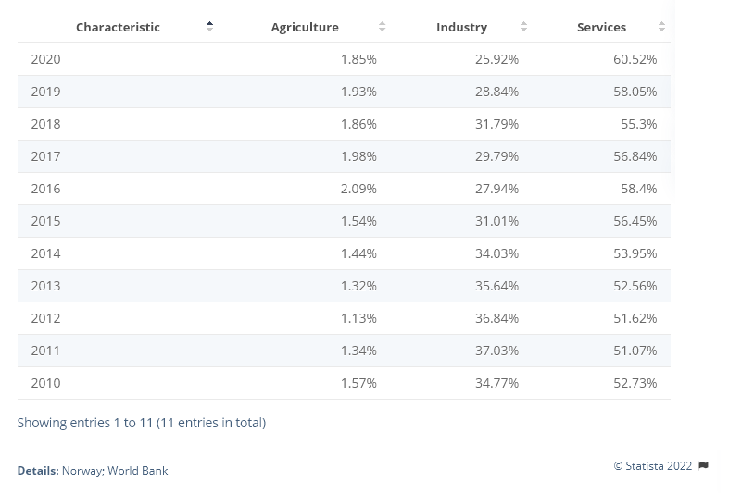The width and height of the screenshot is (729, 493).
Task: Click the year 2011 row label
Action: click(45, 351)
